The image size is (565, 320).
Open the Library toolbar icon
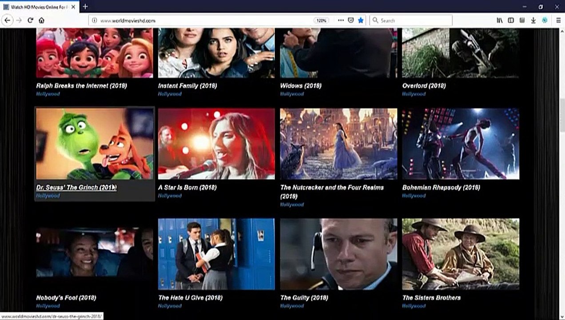500,20
